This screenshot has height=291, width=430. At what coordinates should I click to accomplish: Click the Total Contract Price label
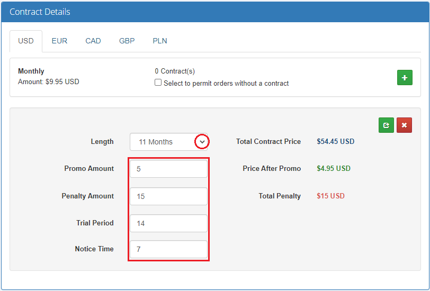[268, 141]
